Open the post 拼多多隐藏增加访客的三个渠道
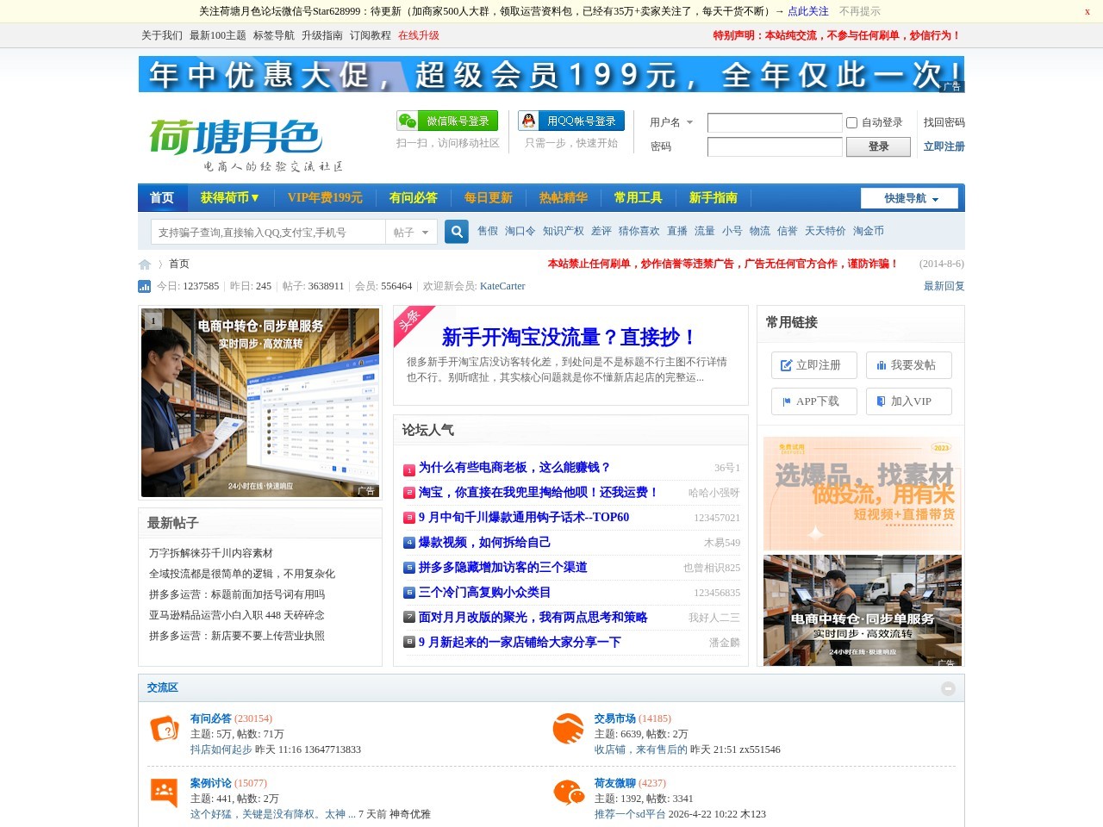 [x=503, y=567]
